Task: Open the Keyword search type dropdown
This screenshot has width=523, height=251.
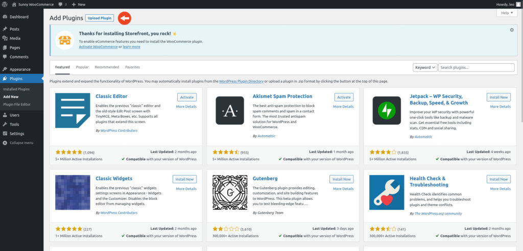Action: (x=425, y=67)
